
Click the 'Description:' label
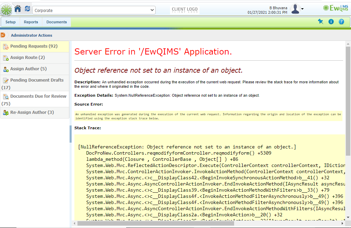click(x=87, y=82)
